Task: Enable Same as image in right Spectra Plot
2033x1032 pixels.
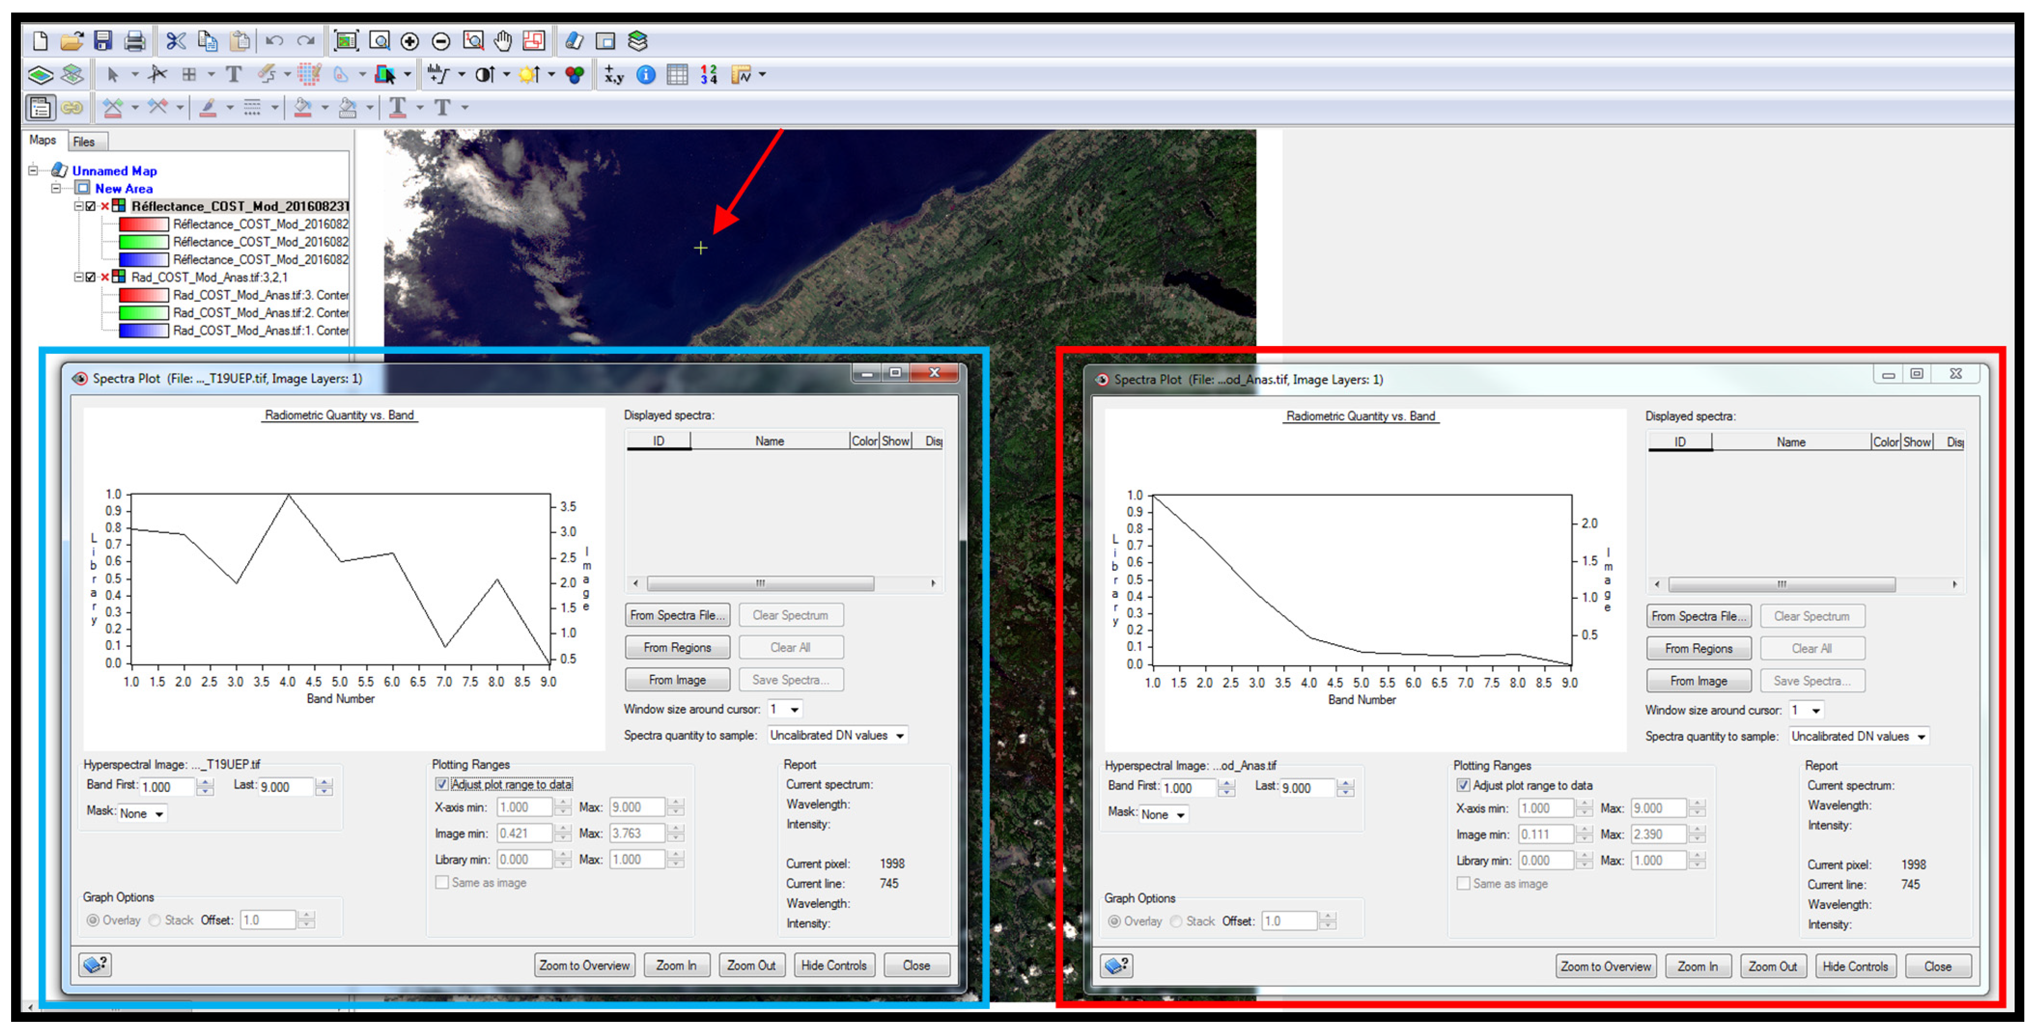Action: click(1464, 883)
